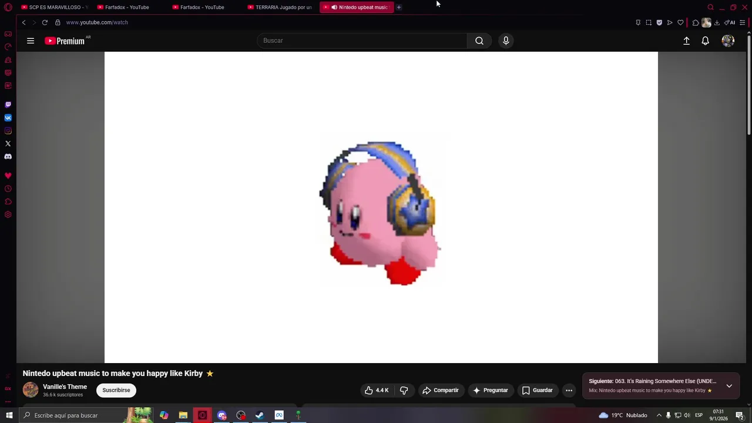Viewport: 752px width, 423px height.
Task: Click the Suscribirse button
Action: point(116,390)
